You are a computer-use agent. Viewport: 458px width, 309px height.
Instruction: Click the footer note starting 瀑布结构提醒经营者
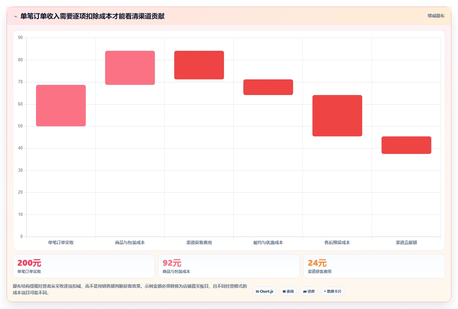click(x=130, y=289)
